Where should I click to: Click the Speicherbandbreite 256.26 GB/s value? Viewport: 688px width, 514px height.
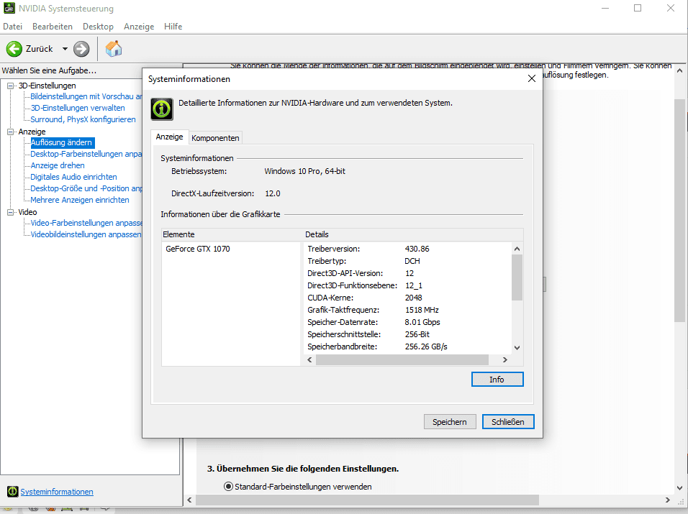(426, 347)
